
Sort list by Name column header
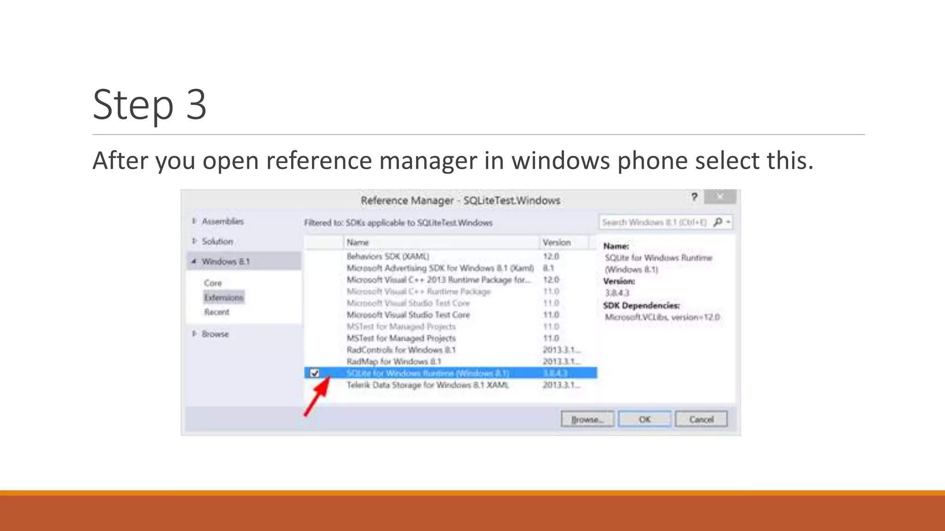441,242
